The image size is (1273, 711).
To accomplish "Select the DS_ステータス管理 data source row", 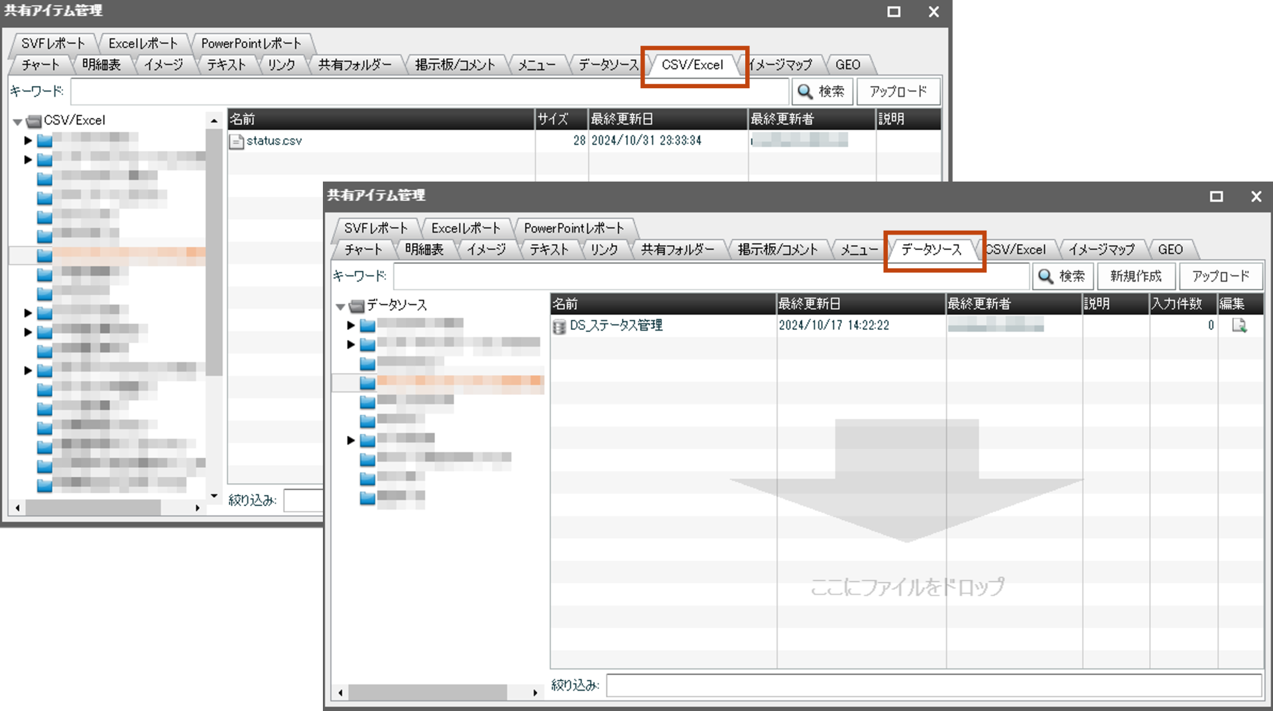I will point(906,325).
